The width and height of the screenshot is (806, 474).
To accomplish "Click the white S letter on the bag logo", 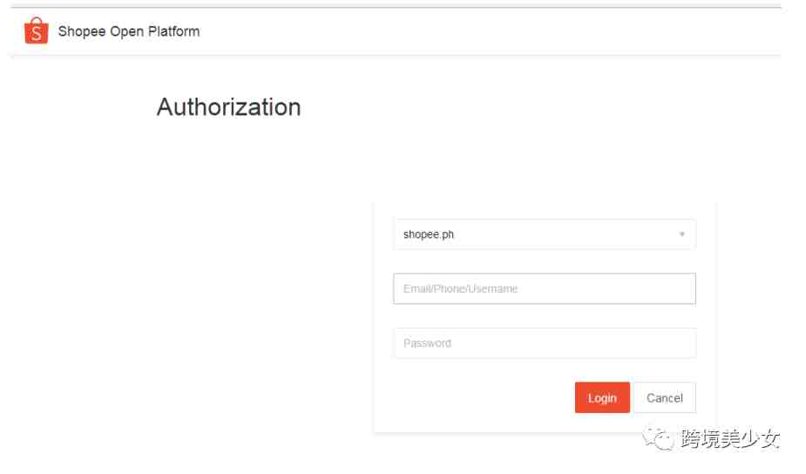I will coord(36,34).
